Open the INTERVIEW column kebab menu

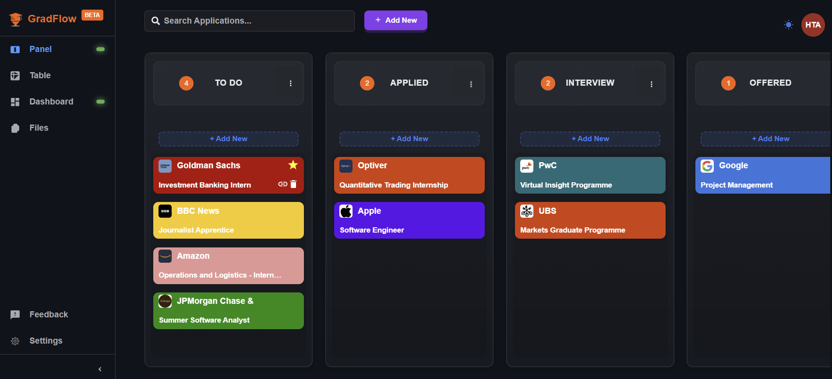[x=652, y=84]
